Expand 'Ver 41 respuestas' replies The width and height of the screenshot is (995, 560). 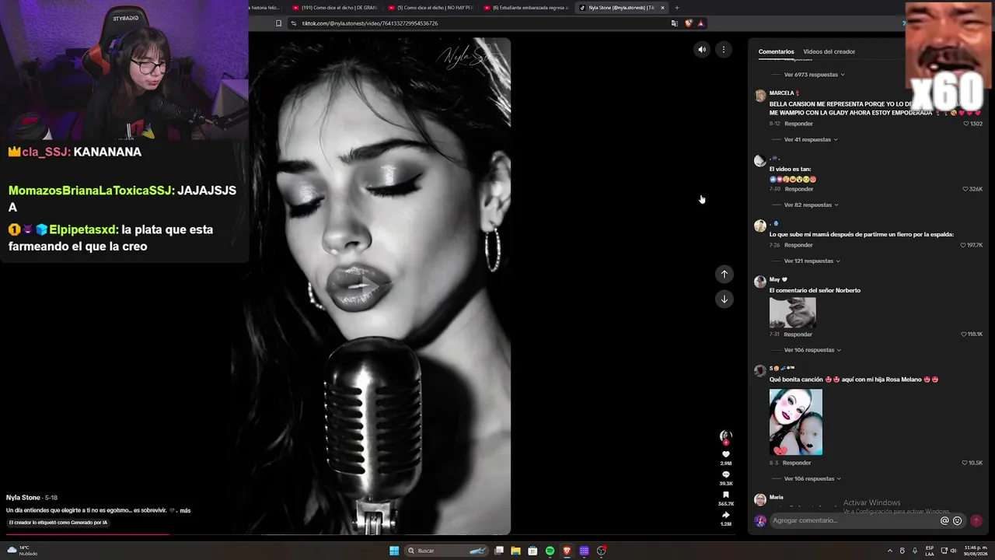[x=811, y=140]
